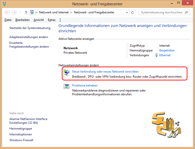
Task: Open Erweiterte Freigabeeinstellungen ändern
Action: pos(29,45)
